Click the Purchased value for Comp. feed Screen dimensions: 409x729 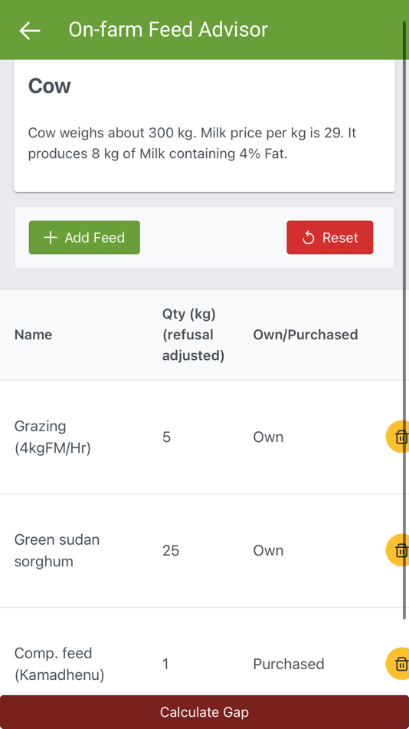(289, 664)
